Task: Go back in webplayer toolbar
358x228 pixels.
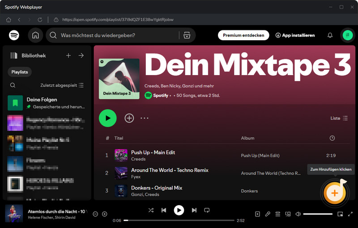Action: pyautogui.click(x=19, y=20)
